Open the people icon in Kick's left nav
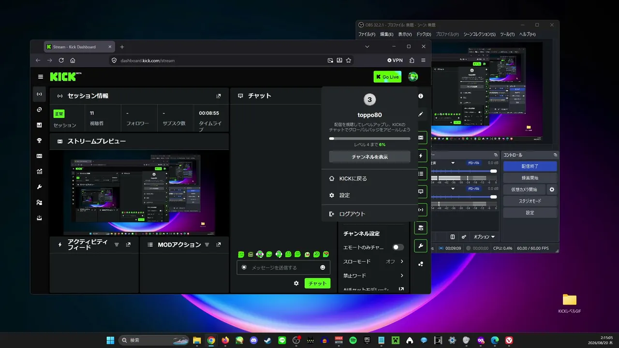Viewport: 619px width, 348px height. click(x=39, y=203)
